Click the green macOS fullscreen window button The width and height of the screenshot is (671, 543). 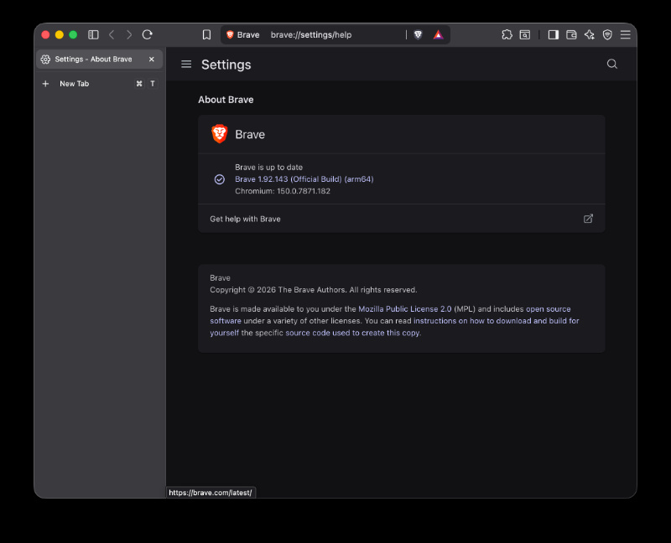coord(73,34)
